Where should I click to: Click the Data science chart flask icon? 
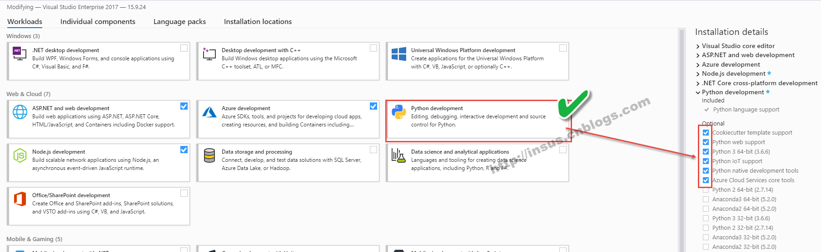(x=398, y=155)
